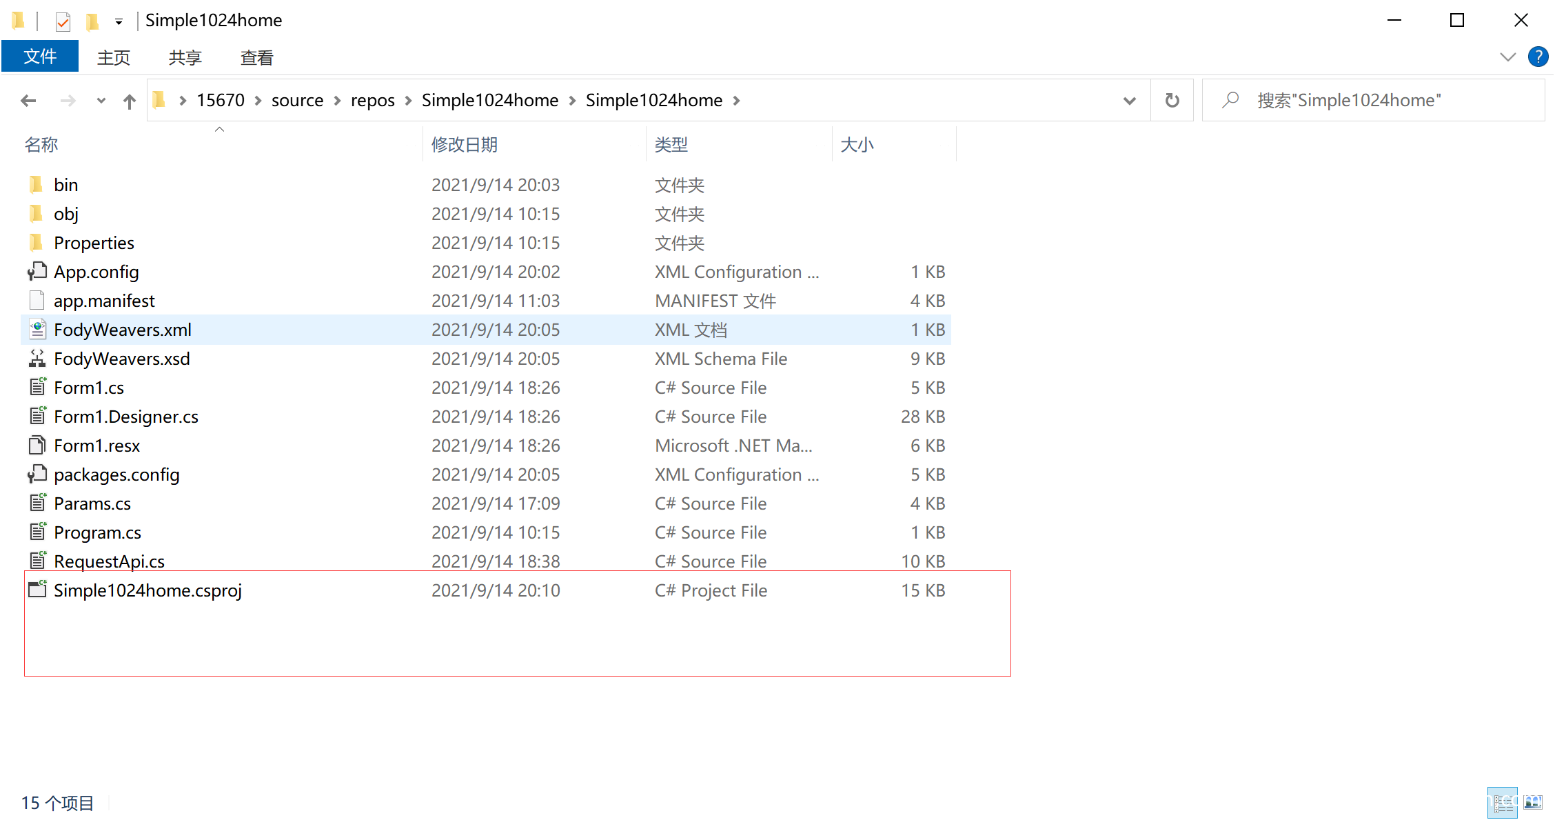This screenshot has height=820, width=1555.
Task: Collapse the ribbon with the chevron
Action: (x=1508, y=57)
